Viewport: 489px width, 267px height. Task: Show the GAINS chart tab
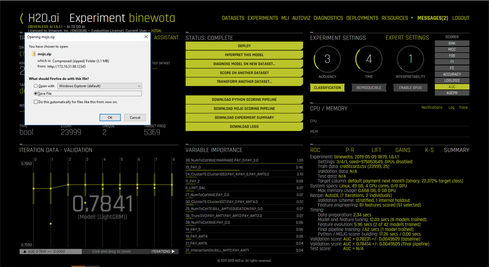click(403, 150)
